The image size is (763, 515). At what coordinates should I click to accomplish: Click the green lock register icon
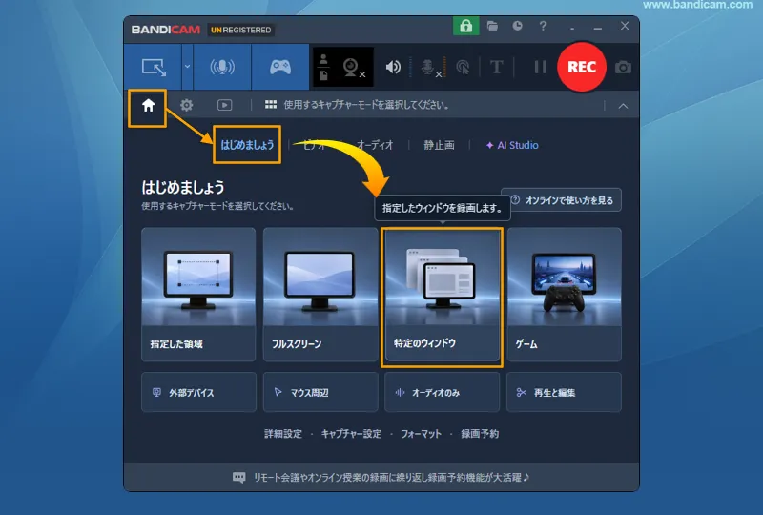(x=465, y=26)
